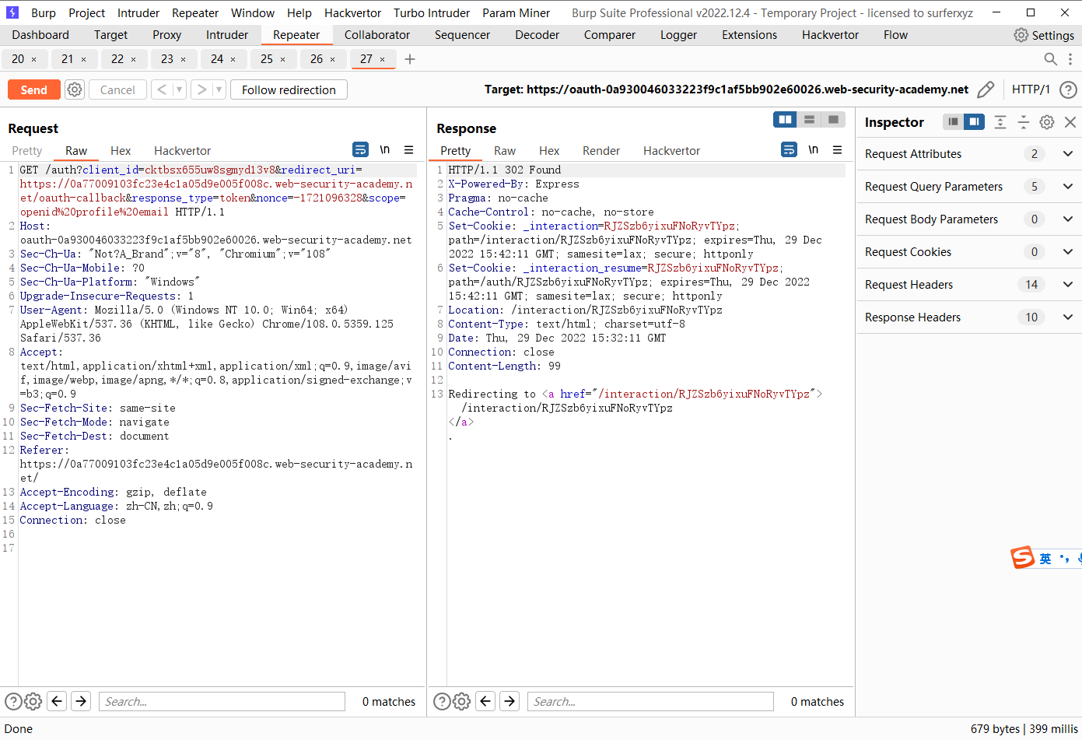The height and width of the screenshot is (740, 1082).
Task: Click the search magnifier near Repeater tabs
Action: click(x=1050, y=59)
